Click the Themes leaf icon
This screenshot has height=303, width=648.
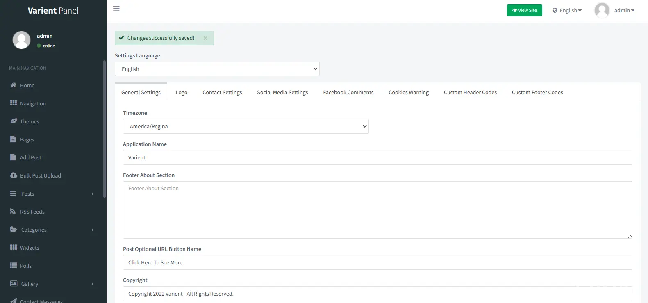click(14, 121)
